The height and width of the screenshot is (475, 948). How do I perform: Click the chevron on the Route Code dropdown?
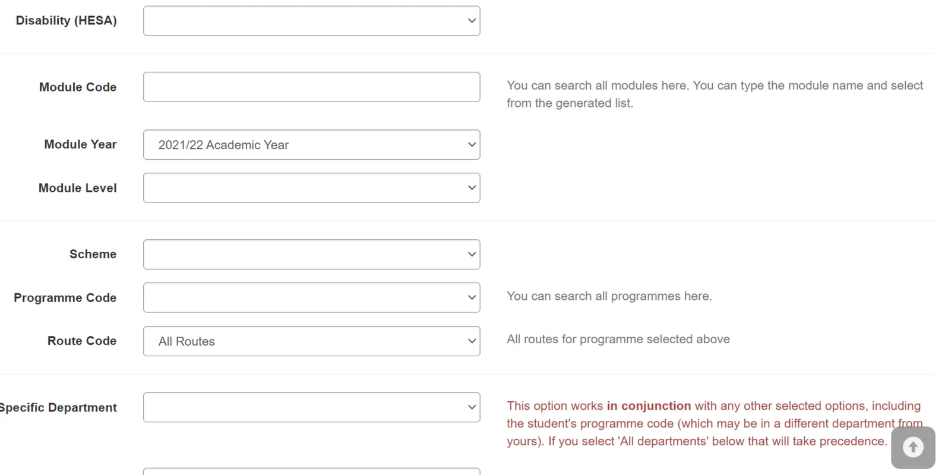(472, 341)
